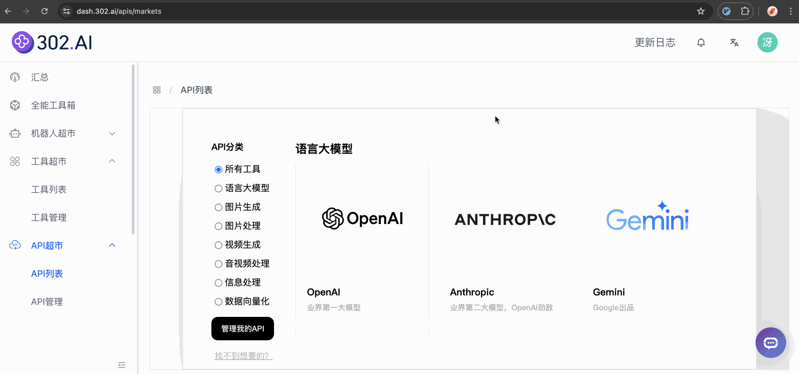Screen dimensions: 799x374
Task: Bookmark this page with the star icon
Action: [701, 11]
